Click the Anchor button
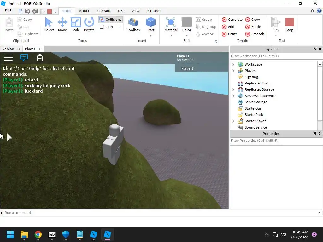 (204, 34)
